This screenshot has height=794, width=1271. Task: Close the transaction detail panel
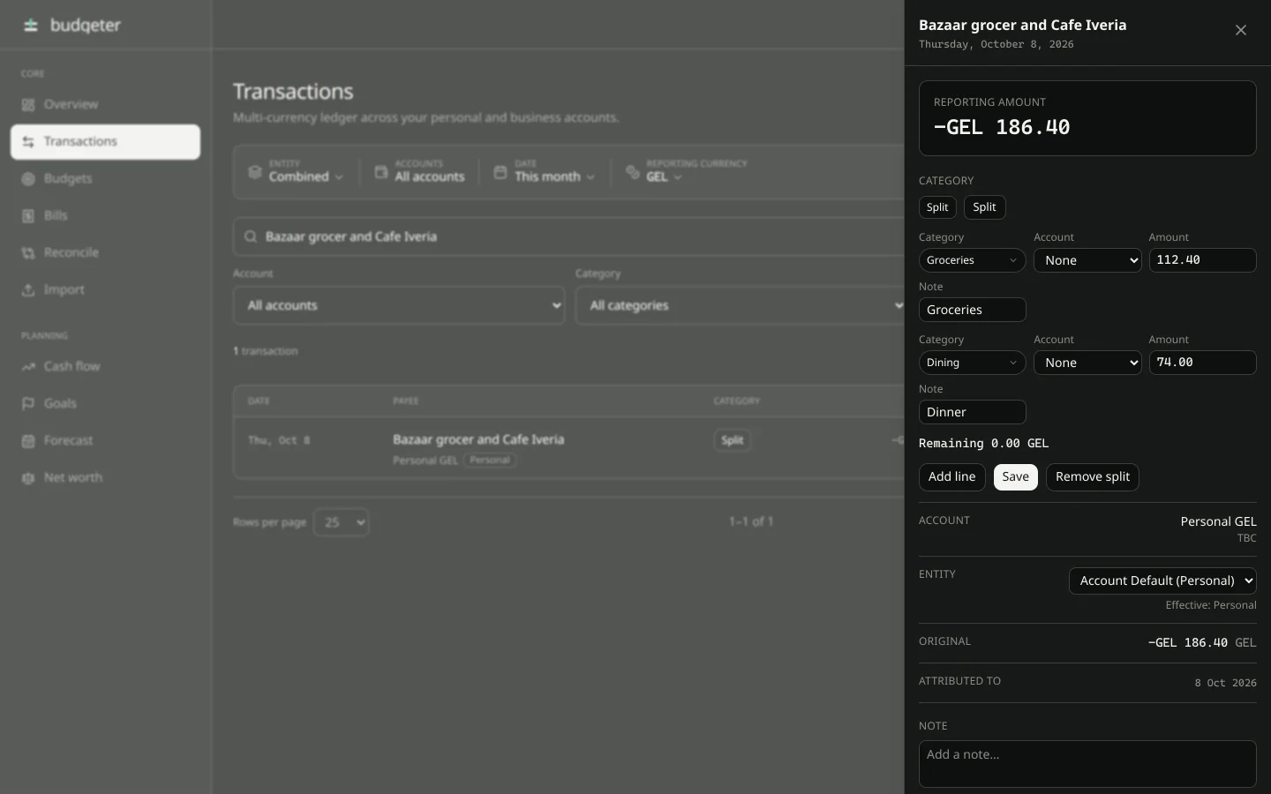(1241, 30)
